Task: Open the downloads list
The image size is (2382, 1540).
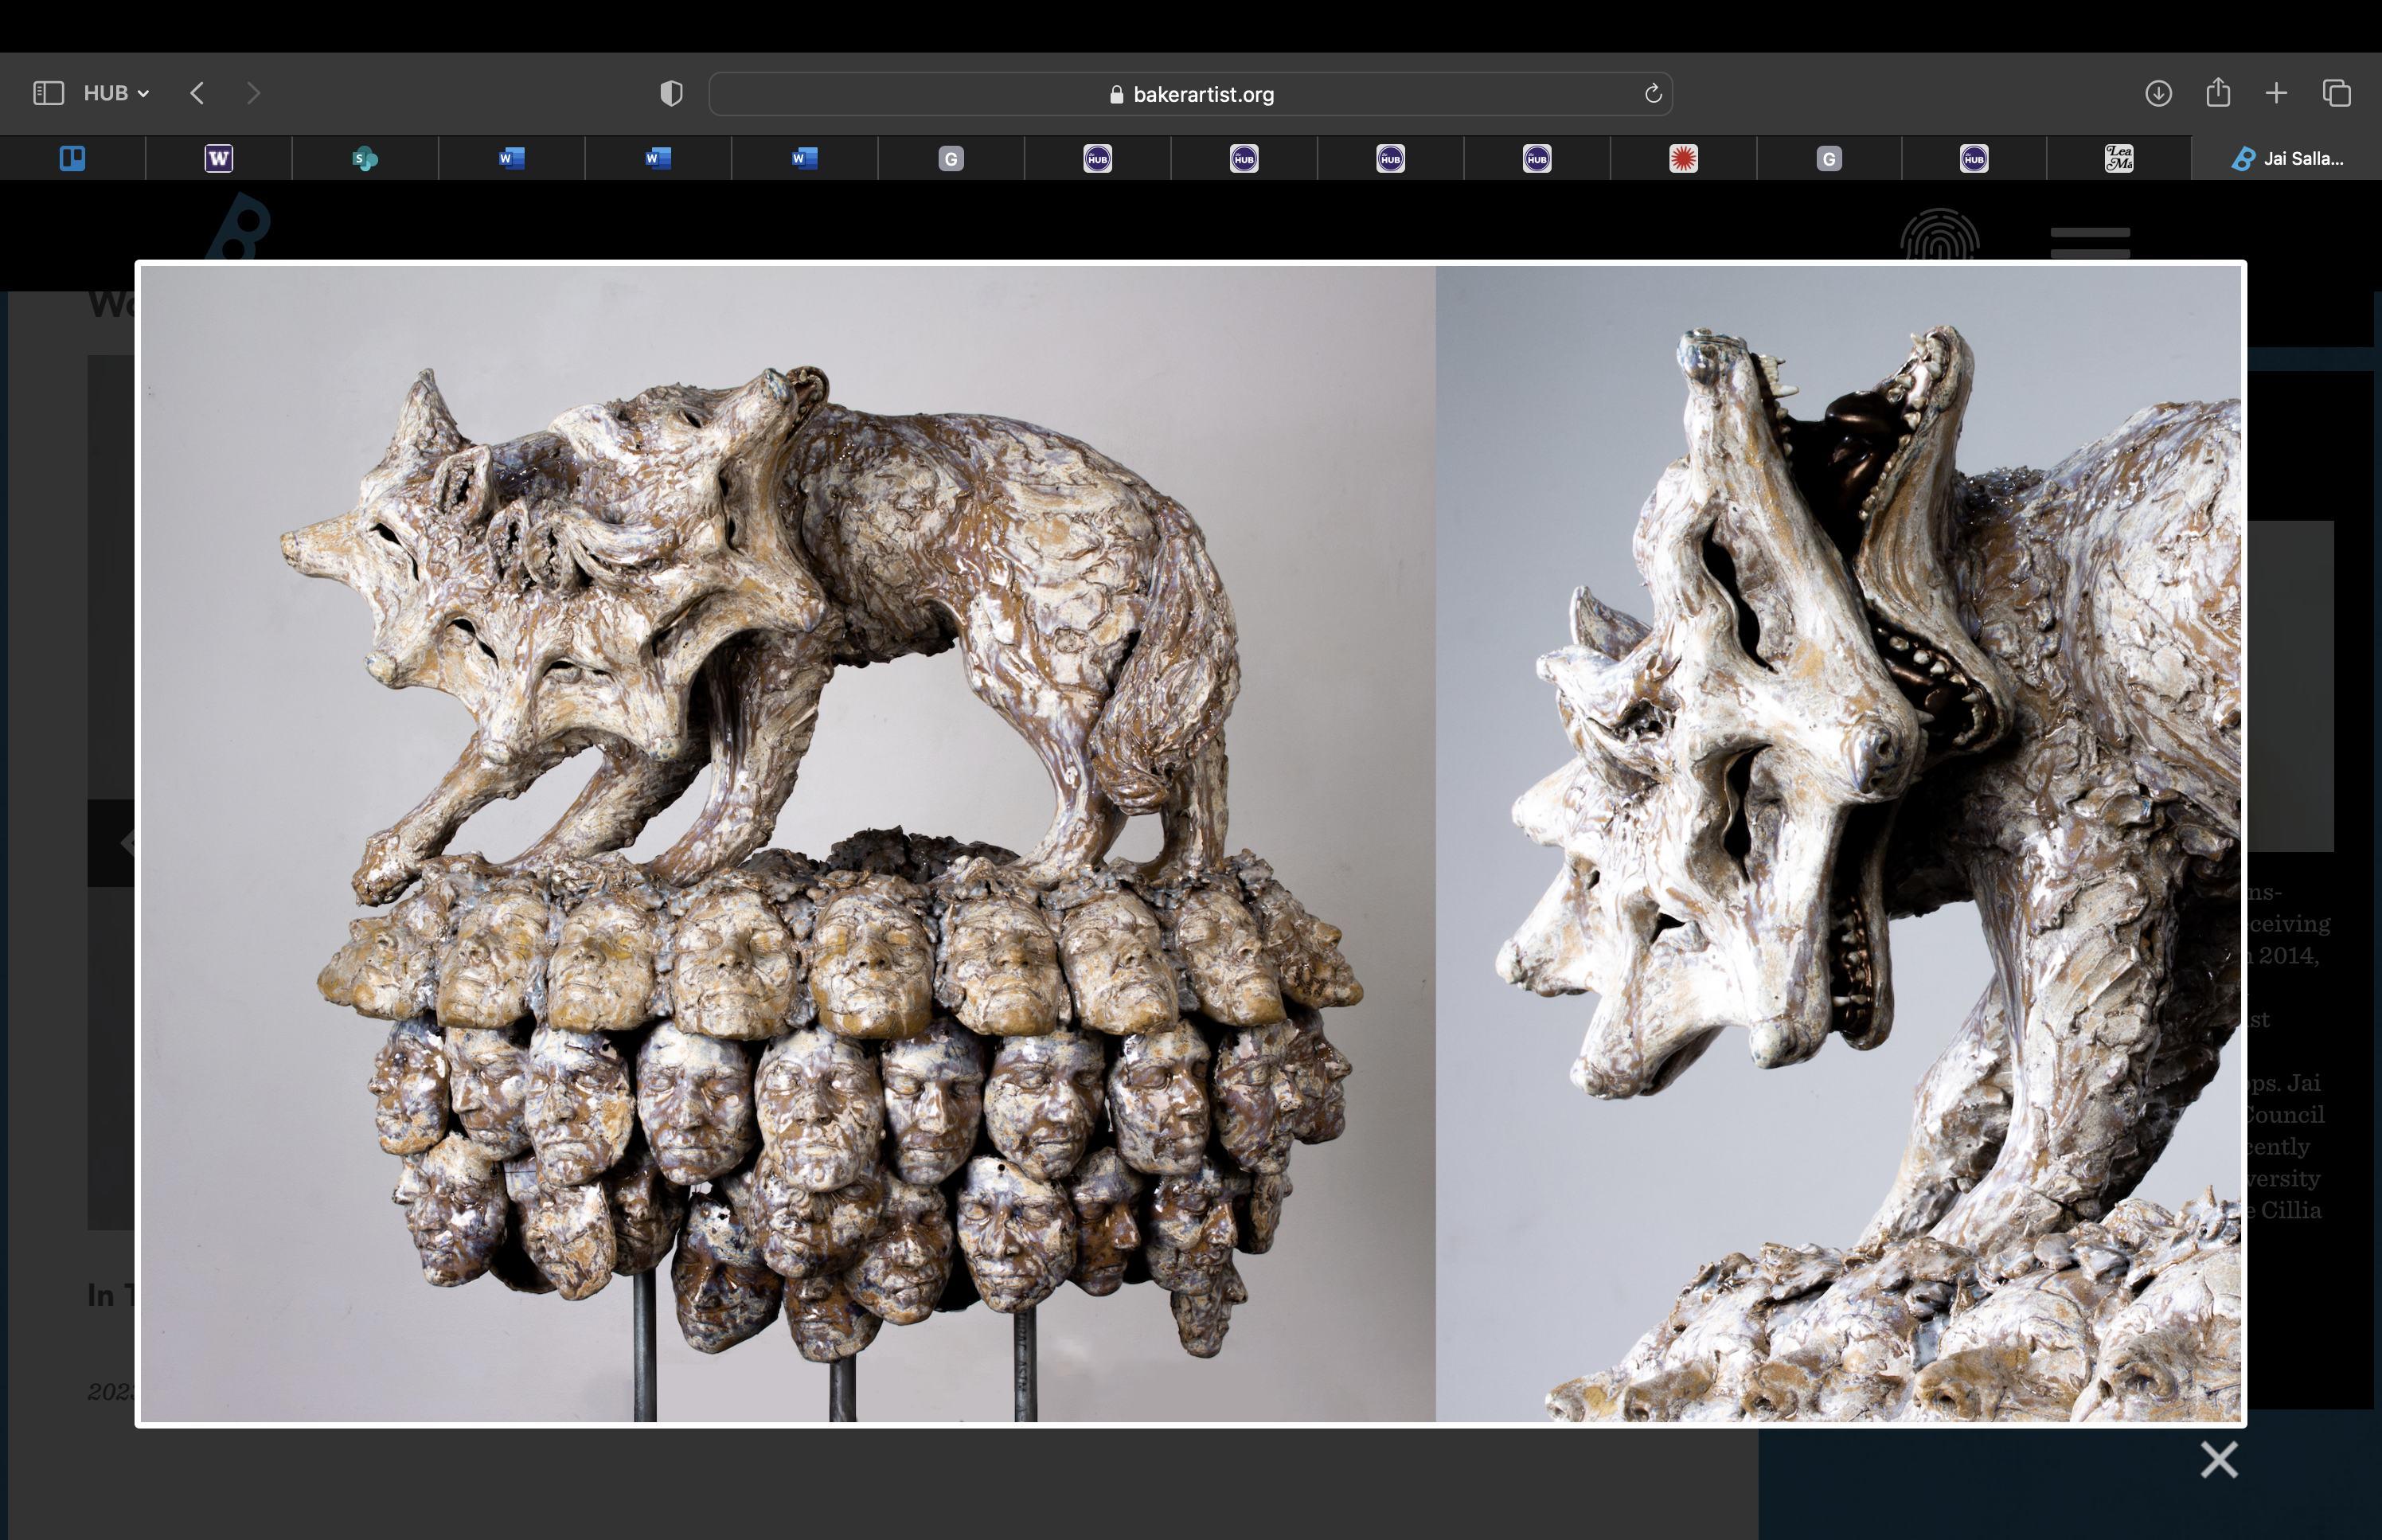Action: click(x=2157, y=93)
